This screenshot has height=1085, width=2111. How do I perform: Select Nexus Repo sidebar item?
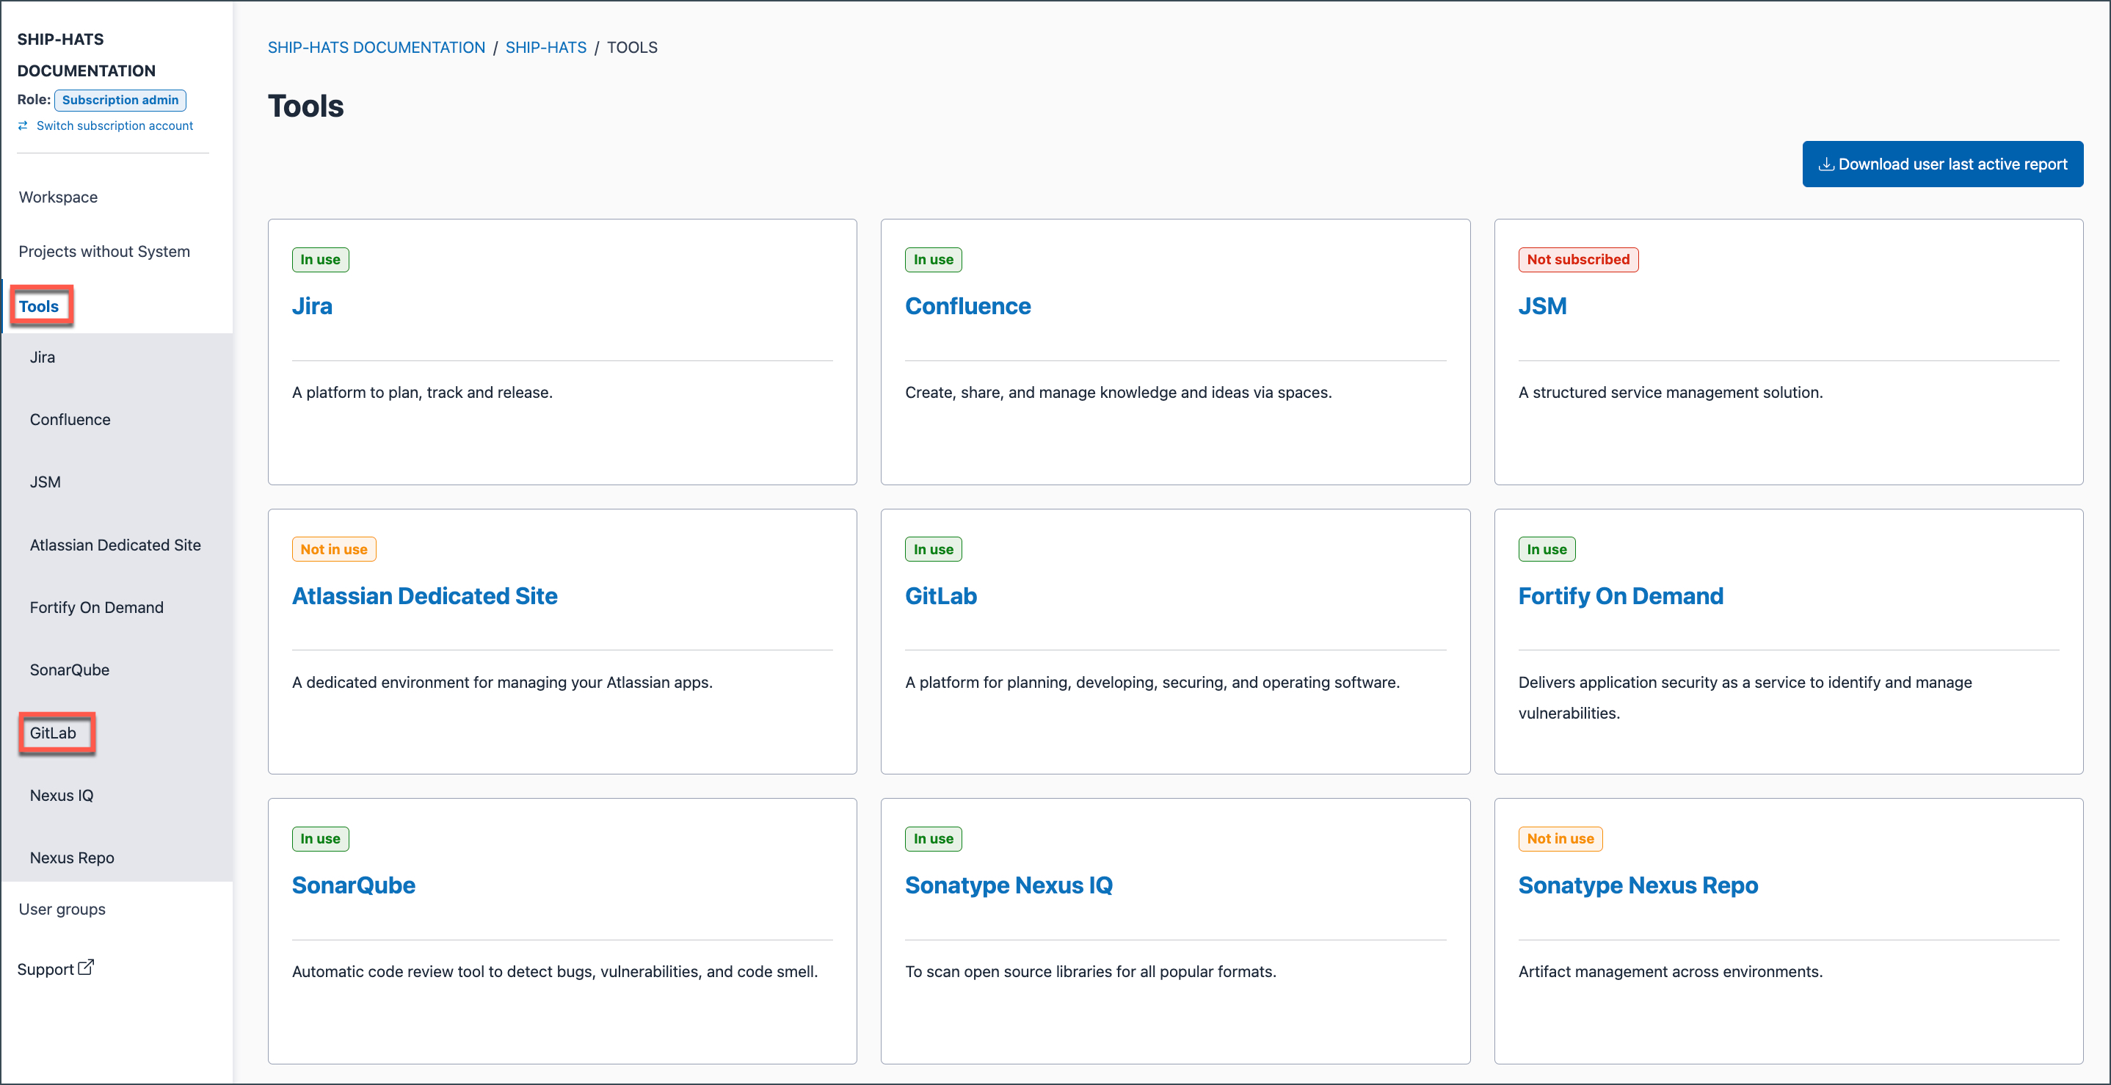(x=72, y=857)
